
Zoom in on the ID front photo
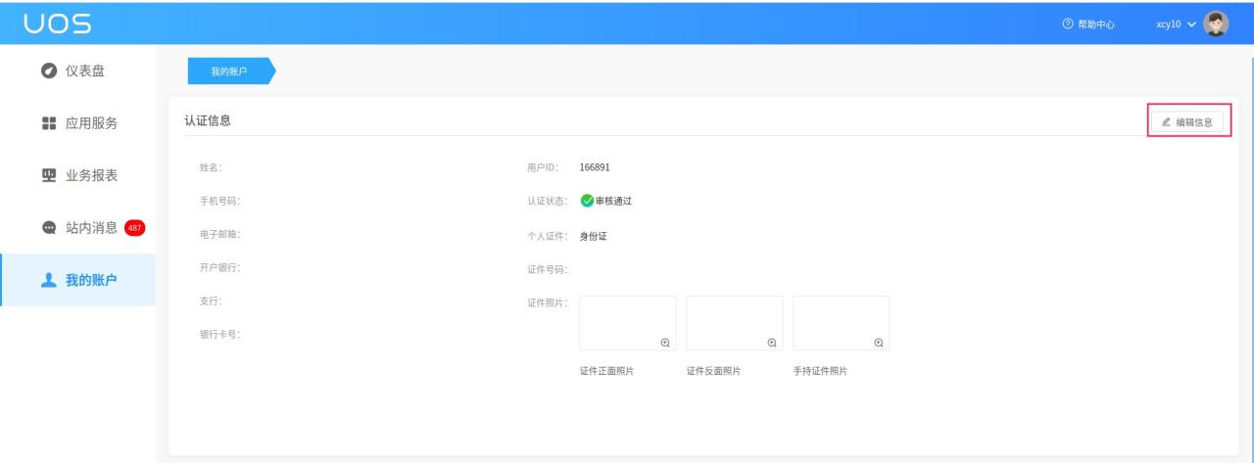pos(665,342)
